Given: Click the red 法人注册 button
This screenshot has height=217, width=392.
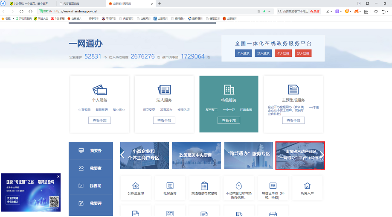Looking at the screenshot, I should pos(303,53).
